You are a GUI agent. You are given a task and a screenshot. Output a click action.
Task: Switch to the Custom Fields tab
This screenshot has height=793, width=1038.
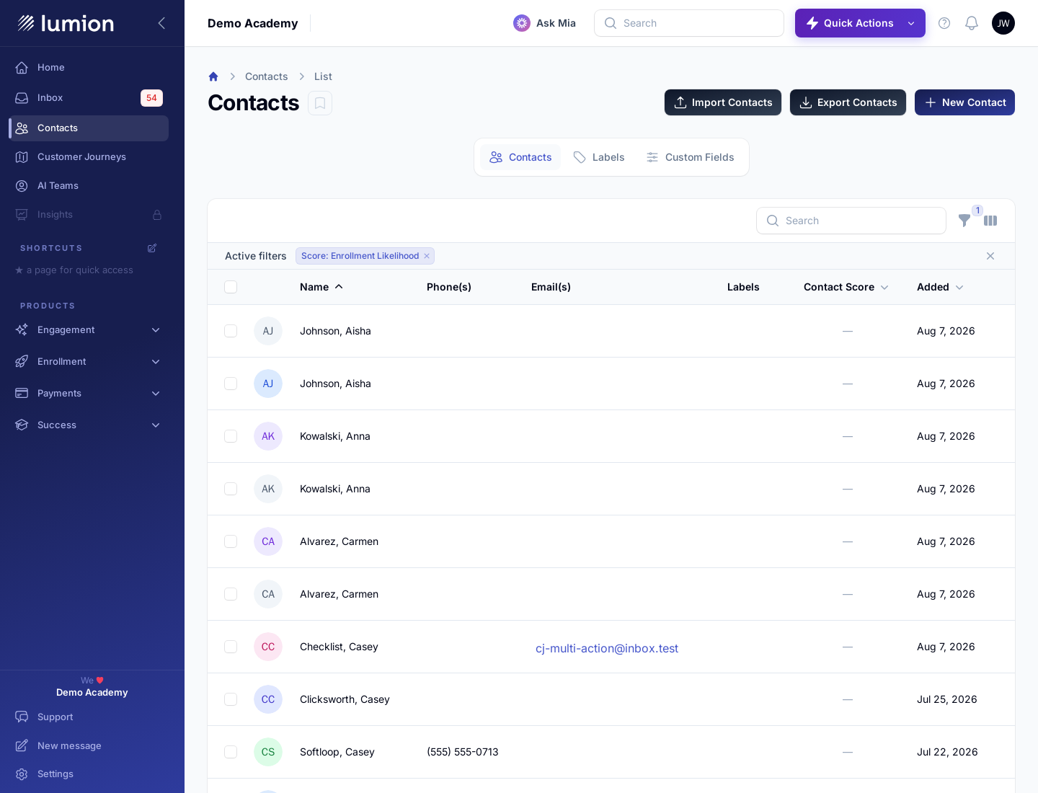[690, 157]
